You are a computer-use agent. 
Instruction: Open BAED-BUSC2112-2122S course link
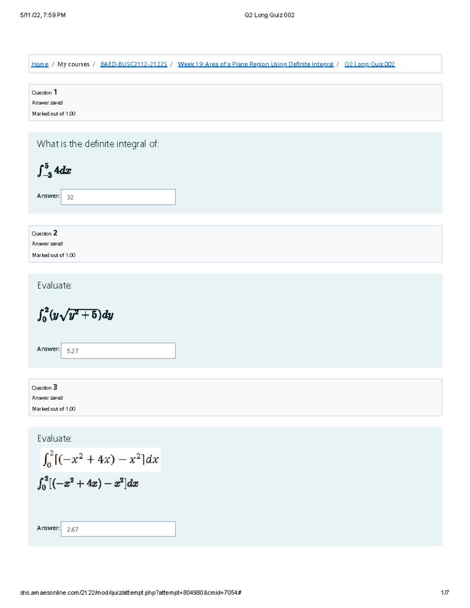pyautogui.click(x=134, y=64)
